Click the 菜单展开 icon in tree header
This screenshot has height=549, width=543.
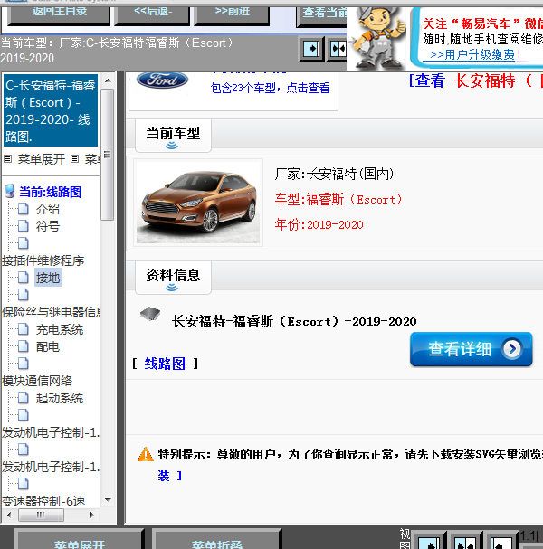coord(8,159)
